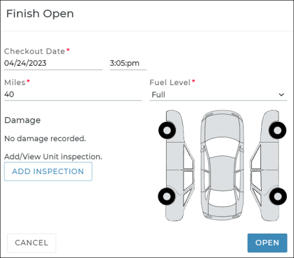
Task: Mark the rear wheel on right side-view car
Action: point(278,196)
